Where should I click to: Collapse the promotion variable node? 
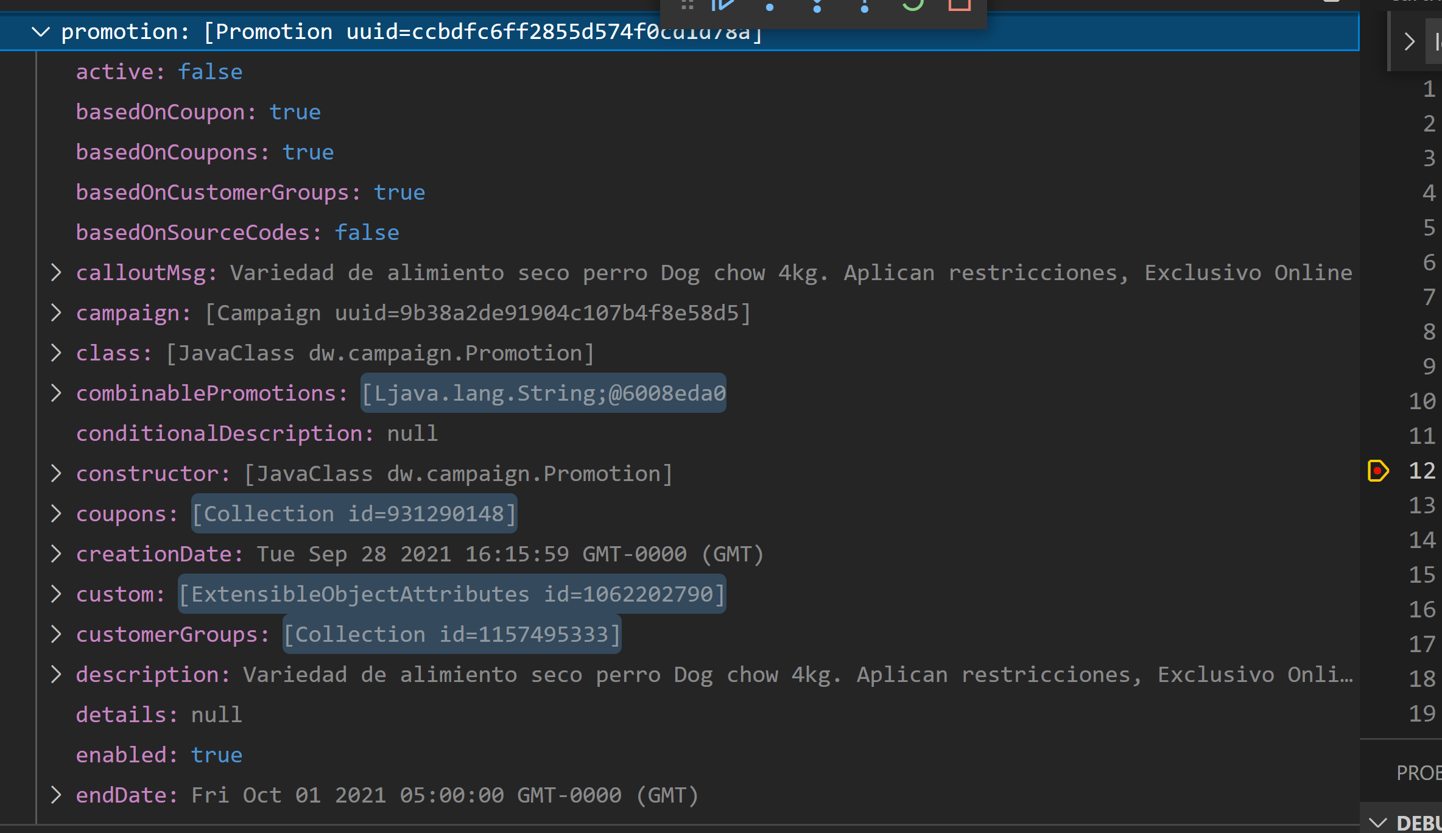click(40, 32)
